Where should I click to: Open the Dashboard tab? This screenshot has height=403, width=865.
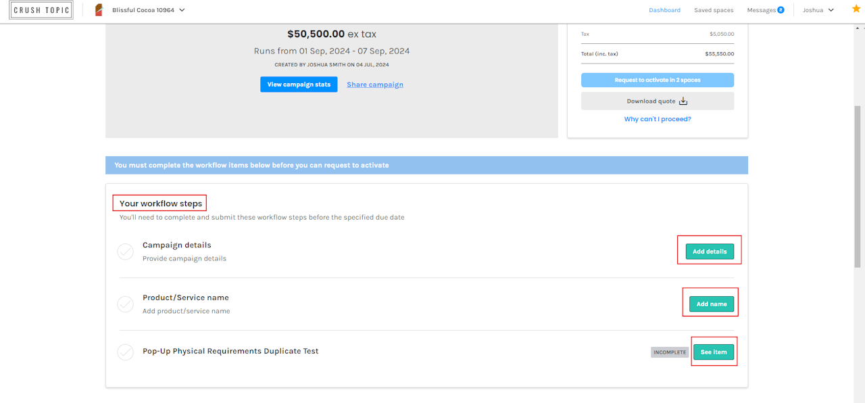click(x=664, y=10)
